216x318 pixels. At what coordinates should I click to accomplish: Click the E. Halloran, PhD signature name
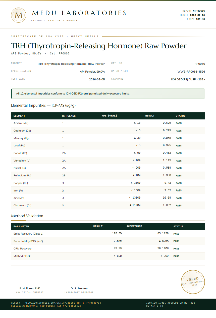coord(30,288)
